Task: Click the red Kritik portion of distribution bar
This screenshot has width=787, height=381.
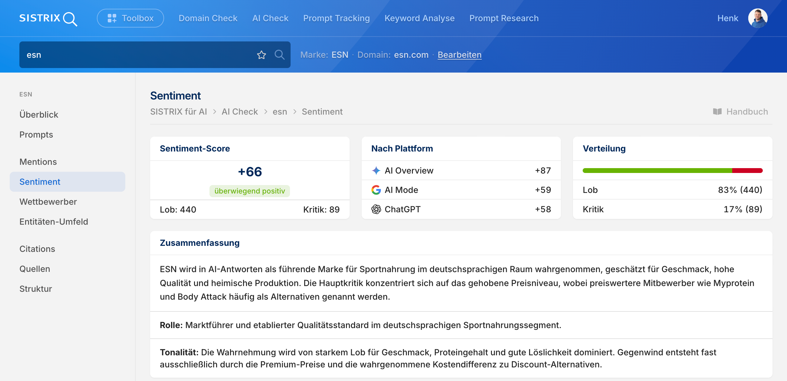Action: click(747, 171)
